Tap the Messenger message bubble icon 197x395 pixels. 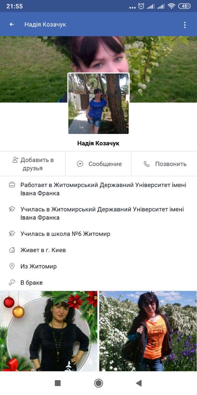pyautogui.click(x=80, y=164)
